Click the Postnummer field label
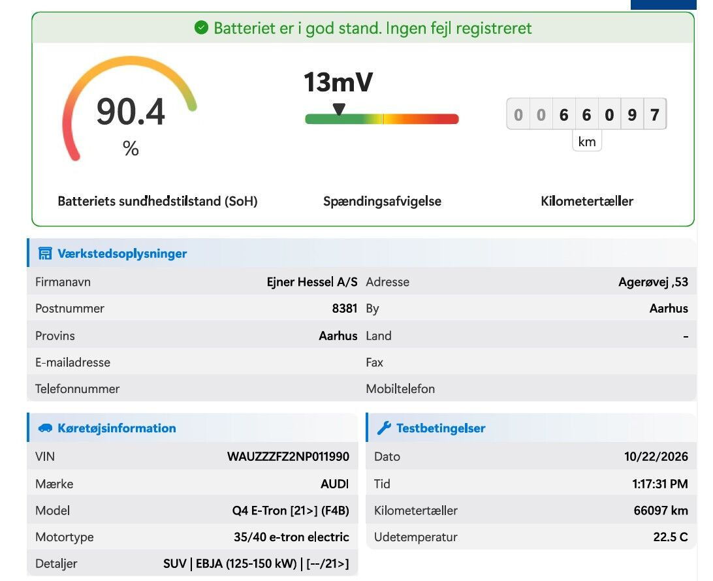Image resolution: width=713 pixels, height=581 pixels. tap(70, 308)
